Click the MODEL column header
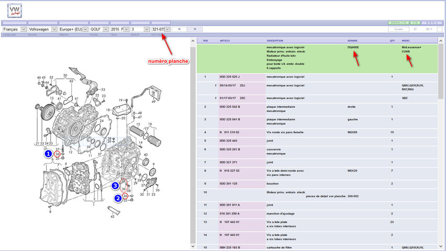 [x=406, y=41]
